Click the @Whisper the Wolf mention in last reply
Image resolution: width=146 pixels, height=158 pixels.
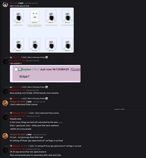point(20,146)
